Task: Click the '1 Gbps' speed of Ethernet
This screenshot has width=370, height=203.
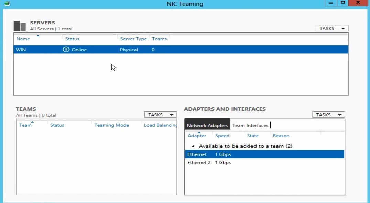Action: [x=223, y=154]
